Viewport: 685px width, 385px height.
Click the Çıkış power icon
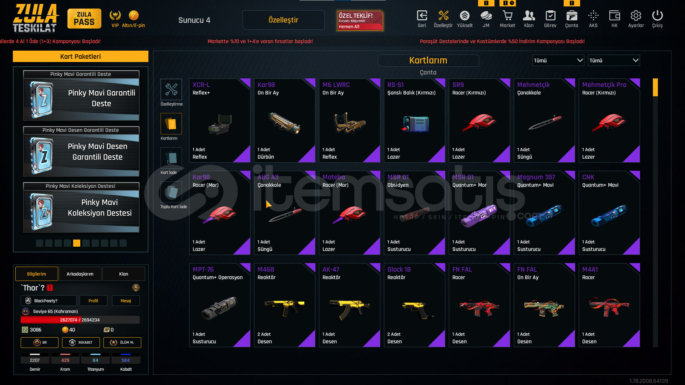pyautogui.click(x=657, y=19)
